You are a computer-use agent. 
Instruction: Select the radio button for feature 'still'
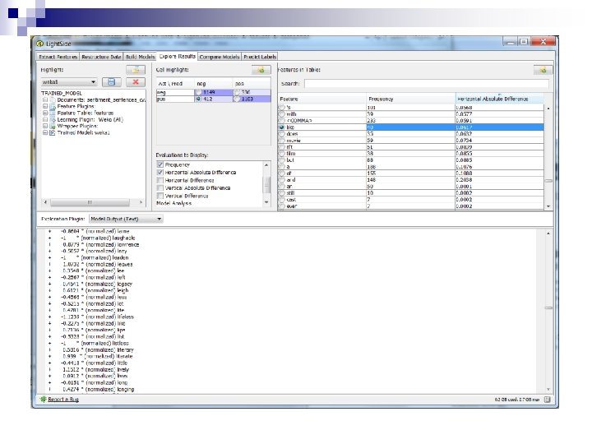(282, 193)
